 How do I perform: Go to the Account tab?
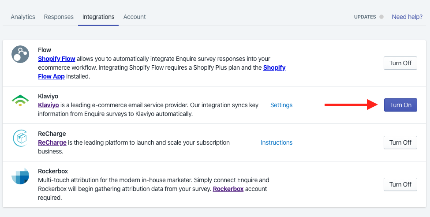click(x=135, y=17)
